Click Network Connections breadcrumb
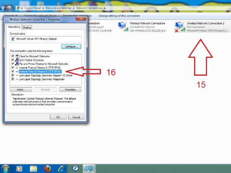Viewport: 231px width, 173px height. coord(89,8)
